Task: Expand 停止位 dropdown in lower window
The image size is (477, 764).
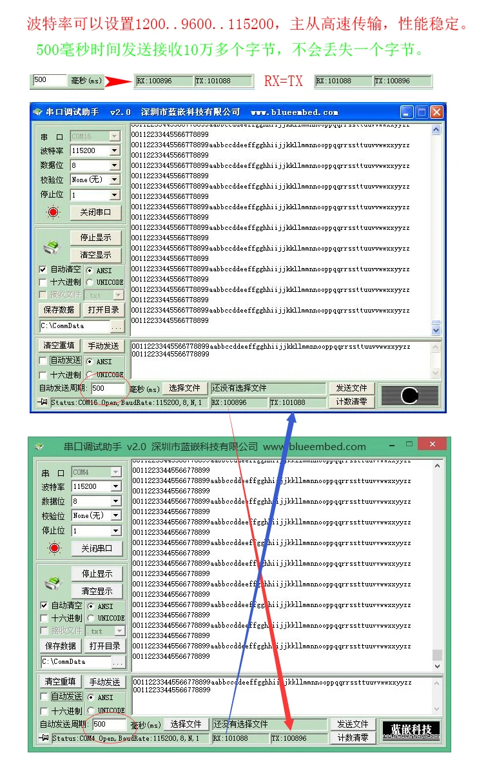Action: 116,531
